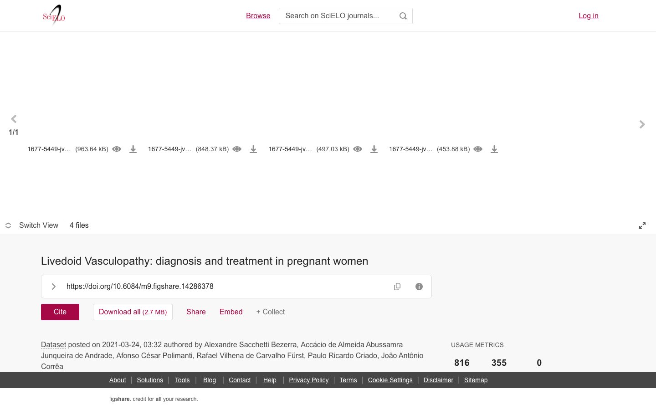The image size is (656, 410).
Task: Preview the 848.37 kB file
Action: tap(237, 149)
